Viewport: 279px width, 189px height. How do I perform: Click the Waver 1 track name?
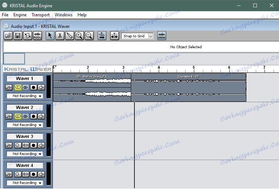pos(25,79)
